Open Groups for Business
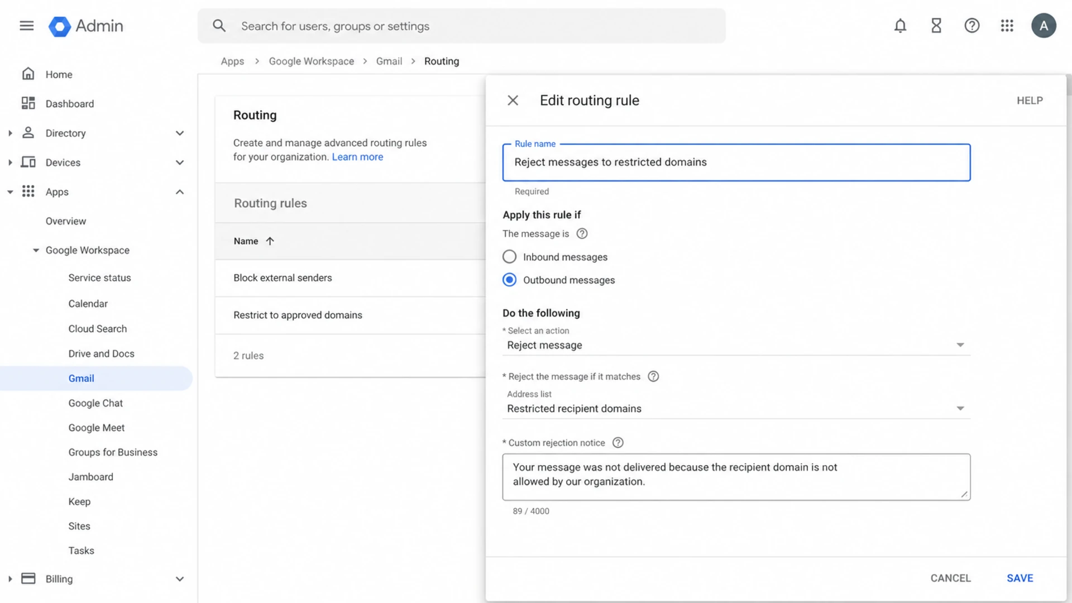This screenshot has width=1072, height=603. 113,452
